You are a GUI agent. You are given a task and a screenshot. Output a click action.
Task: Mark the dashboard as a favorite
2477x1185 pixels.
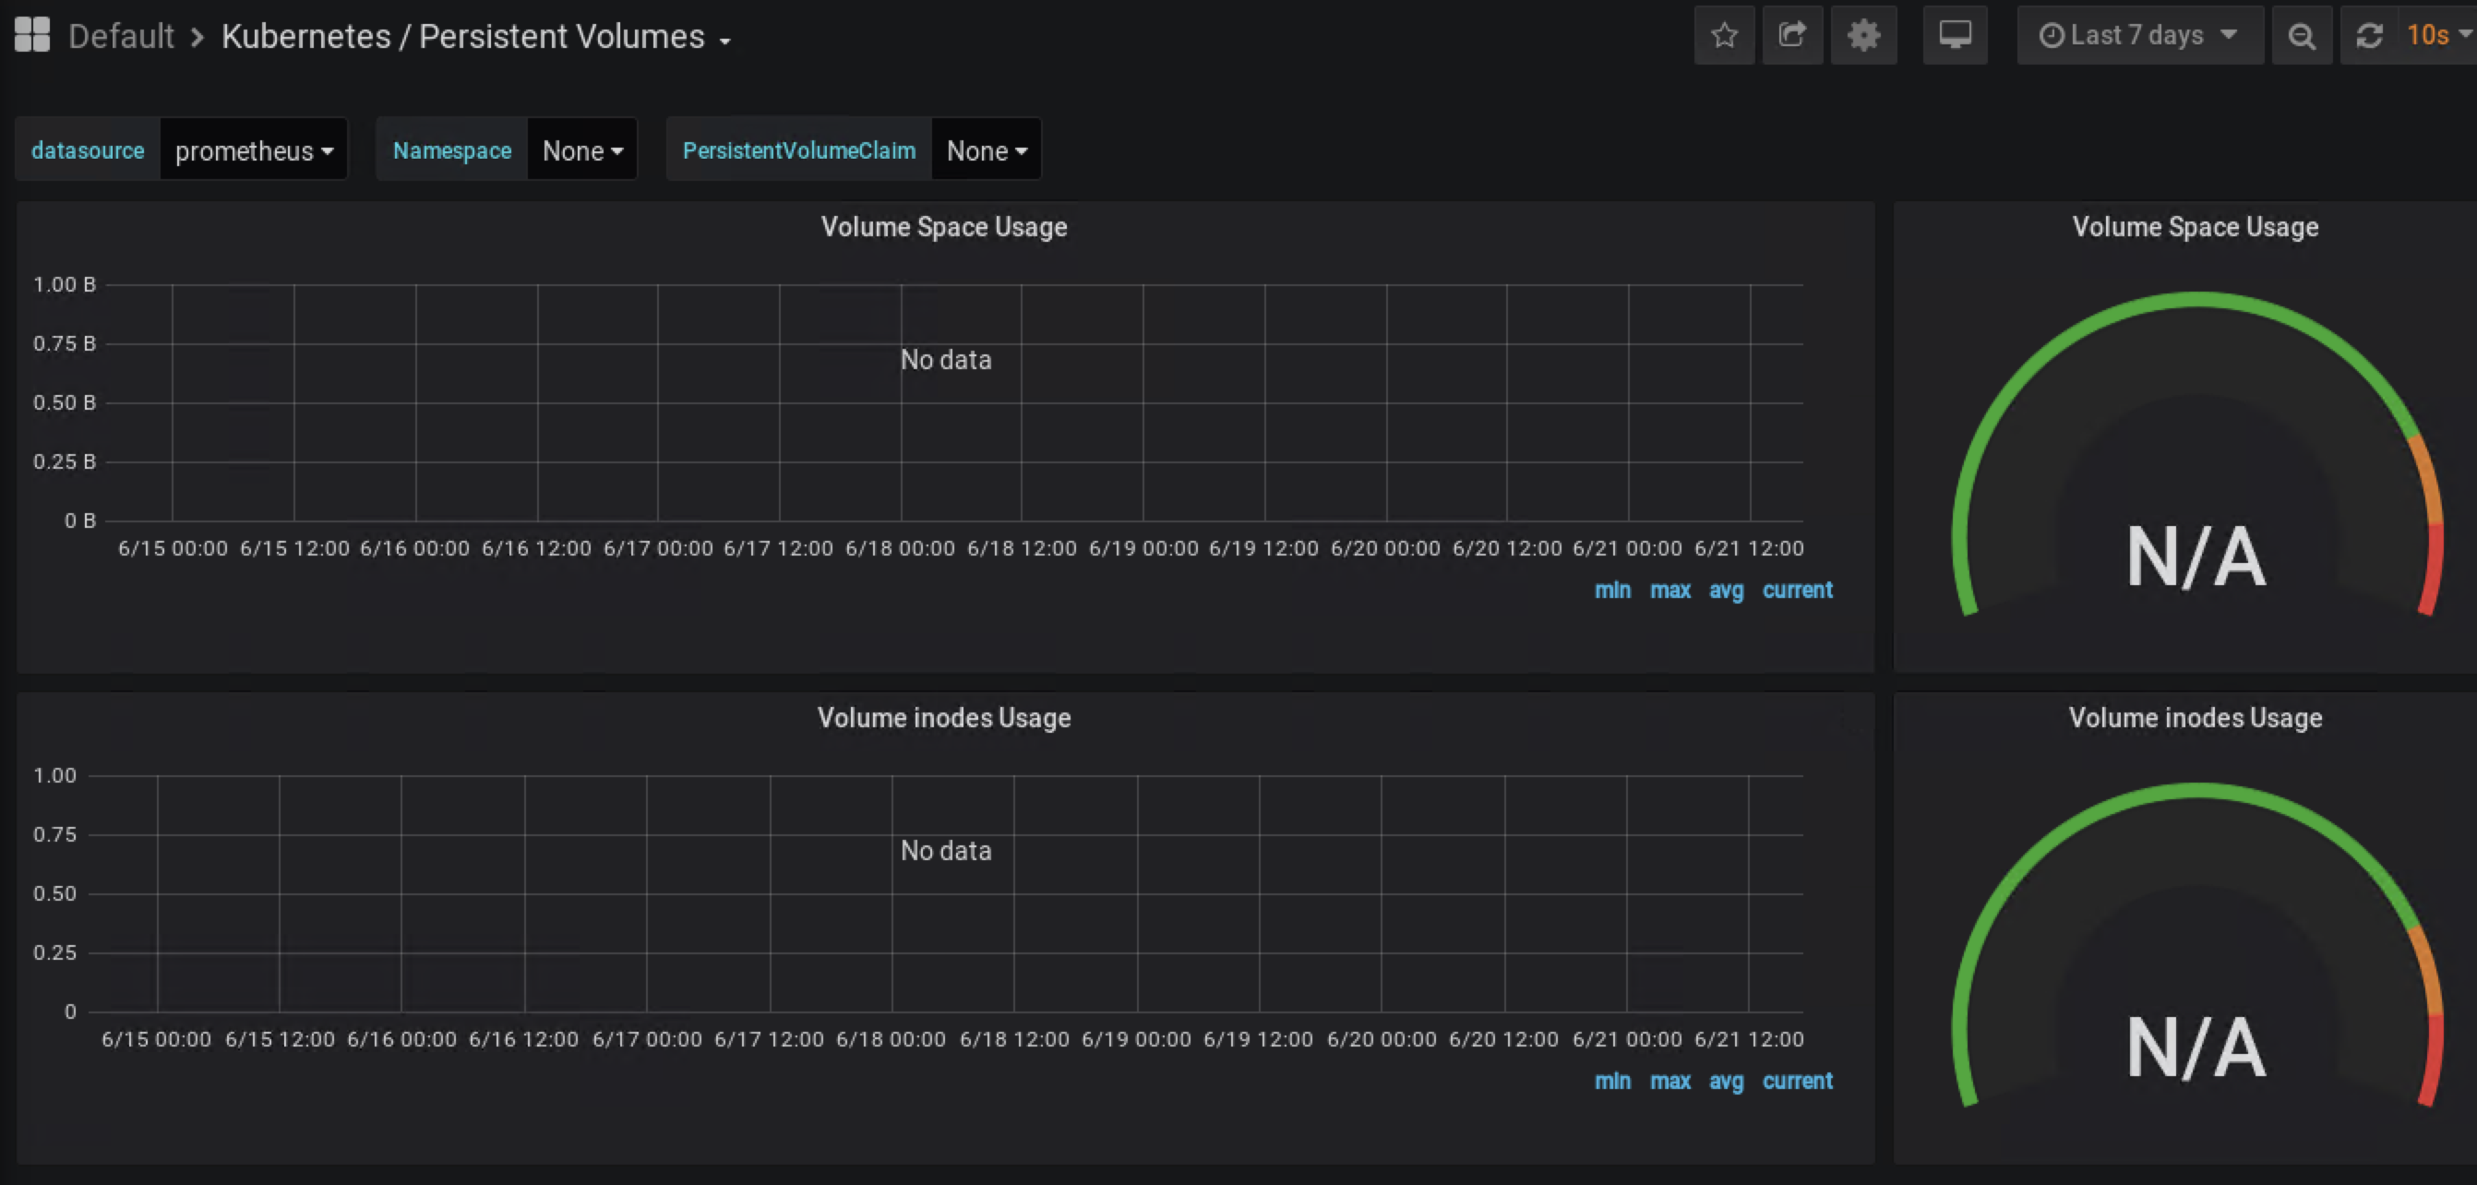(1724, 36)
